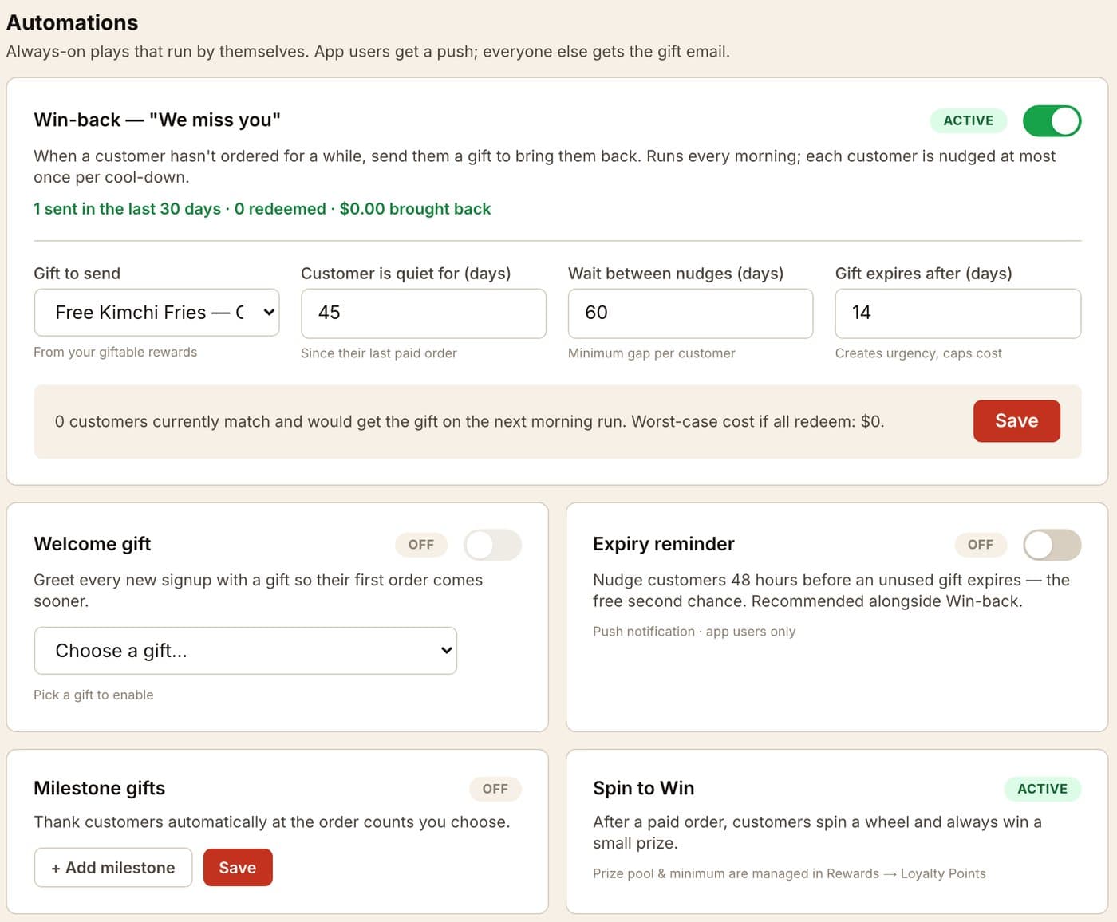
Task: Click the Customer is quiet for days field
Action: click(x=424, y=313)
